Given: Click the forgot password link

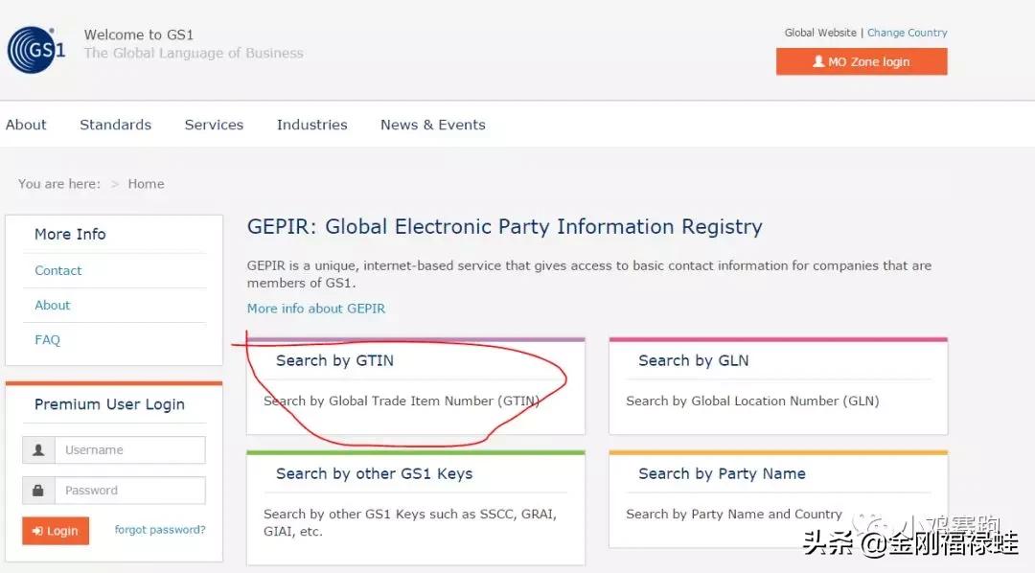Looking at the screenshot, I should point(160,530).
